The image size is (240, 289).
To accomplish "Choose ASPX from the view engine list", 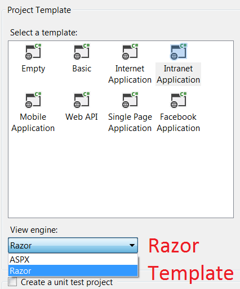I will [x=73, y=259].
